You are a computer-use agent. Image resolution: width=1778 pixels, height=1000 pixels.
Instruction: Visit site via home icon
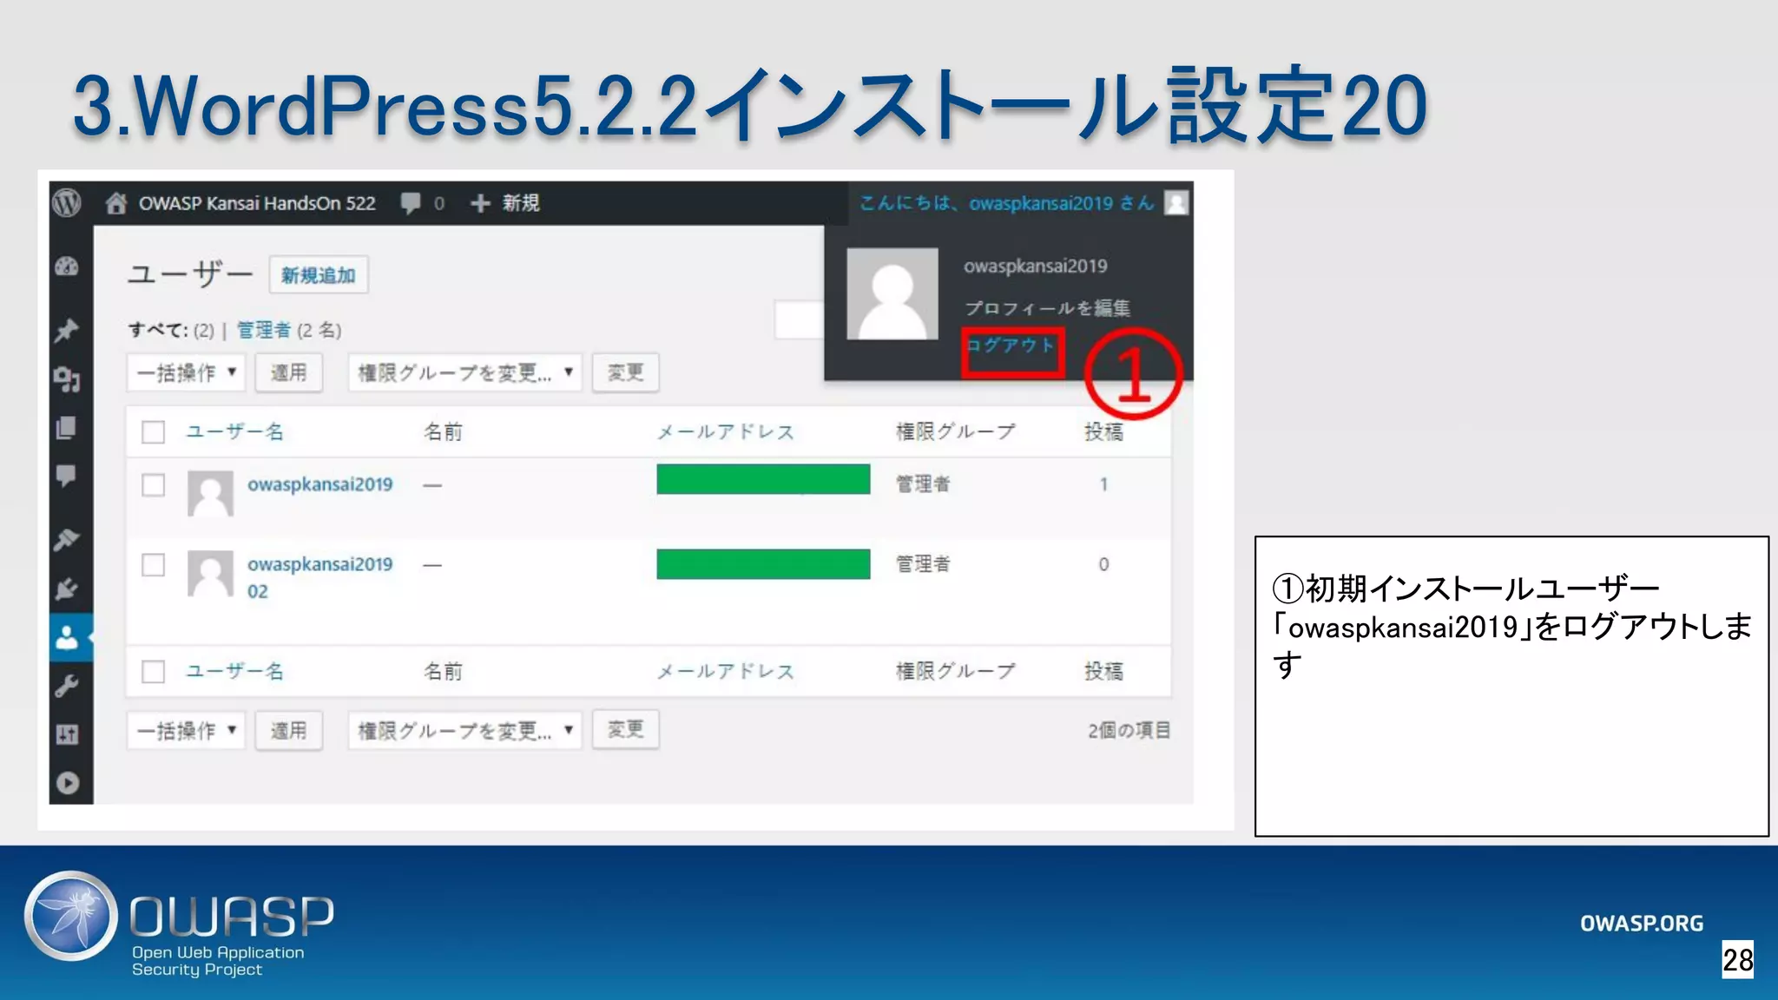115,203
